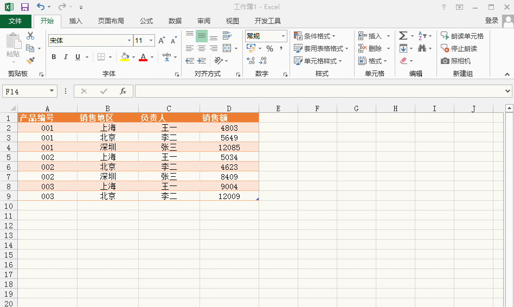Viewport: 514px width, 307px height.
Task: Click the Comma Style icon
Action: [281, 48]
